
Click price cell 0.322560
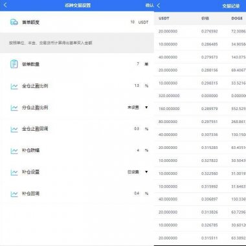point(209,173)
